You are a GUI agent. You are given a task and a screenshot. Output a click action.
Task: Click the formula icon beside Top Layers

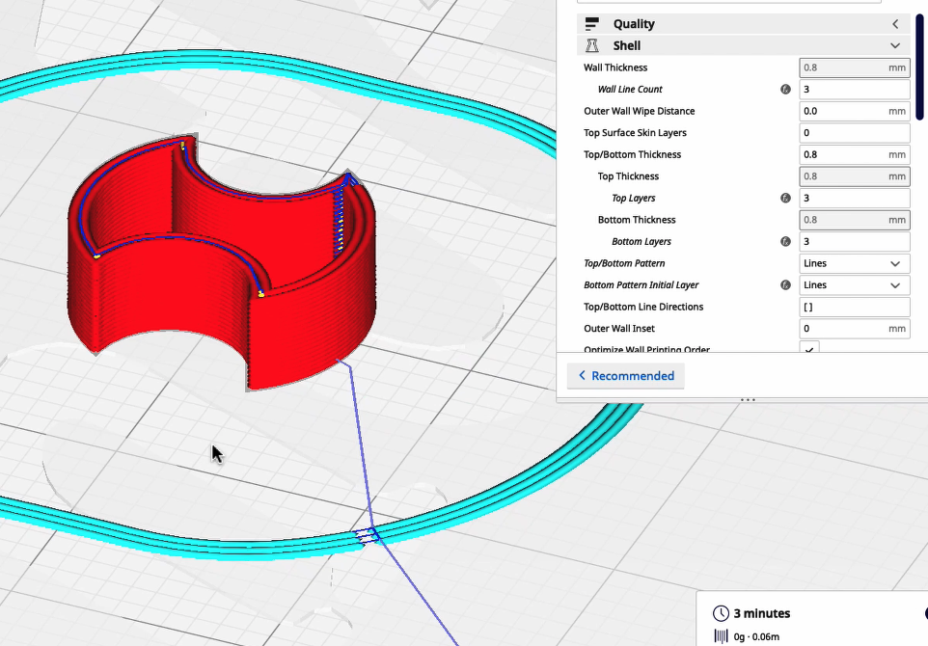(785, 199)
